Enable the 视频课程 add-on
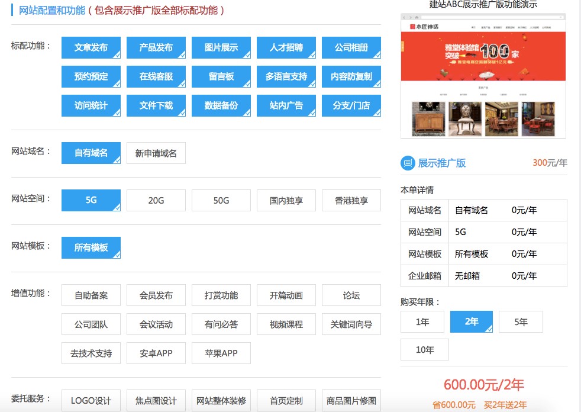The width and height of the screenshot is (581, 412). click(286, 324)
